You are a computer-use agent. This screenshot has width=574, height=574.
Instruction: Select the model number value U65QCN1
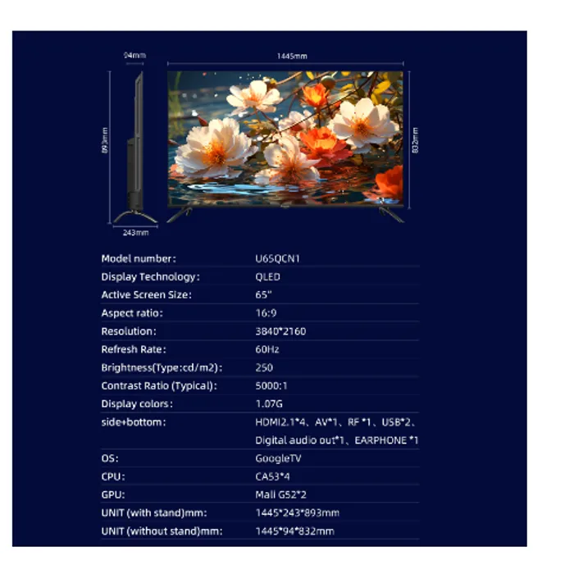click(278, 259)
